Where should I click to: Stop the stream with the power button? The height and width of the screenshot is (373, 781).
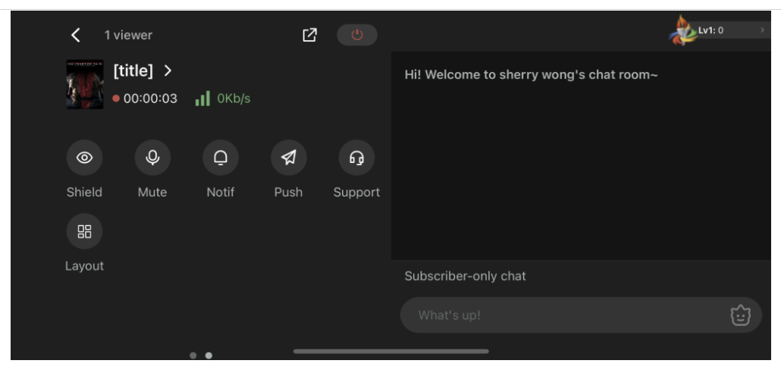point(357,35)
